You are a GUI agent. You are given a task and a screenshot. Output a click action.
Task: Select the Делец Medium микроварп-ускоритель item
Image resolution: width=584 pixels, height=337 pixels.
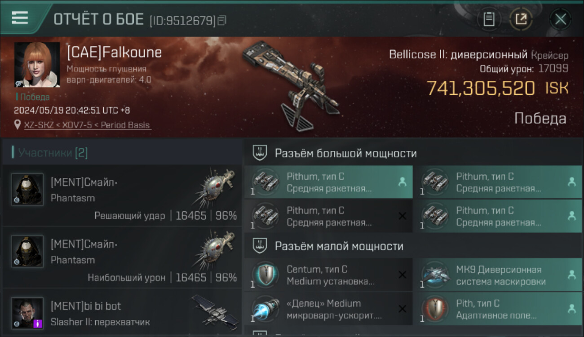point(328,309)
